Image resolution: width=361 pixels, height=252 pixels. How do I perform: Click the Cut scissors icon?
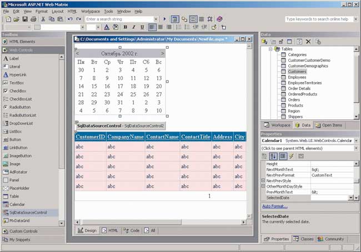(43, 19)
